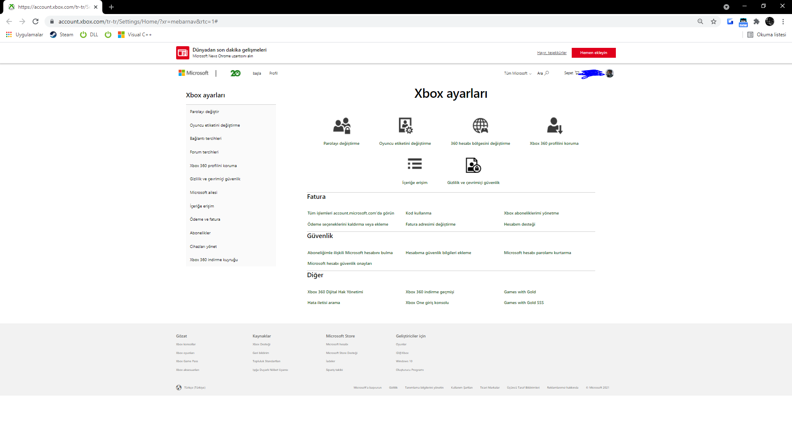
Task: Open the Chrome three-dot menu
Action: 783,21
